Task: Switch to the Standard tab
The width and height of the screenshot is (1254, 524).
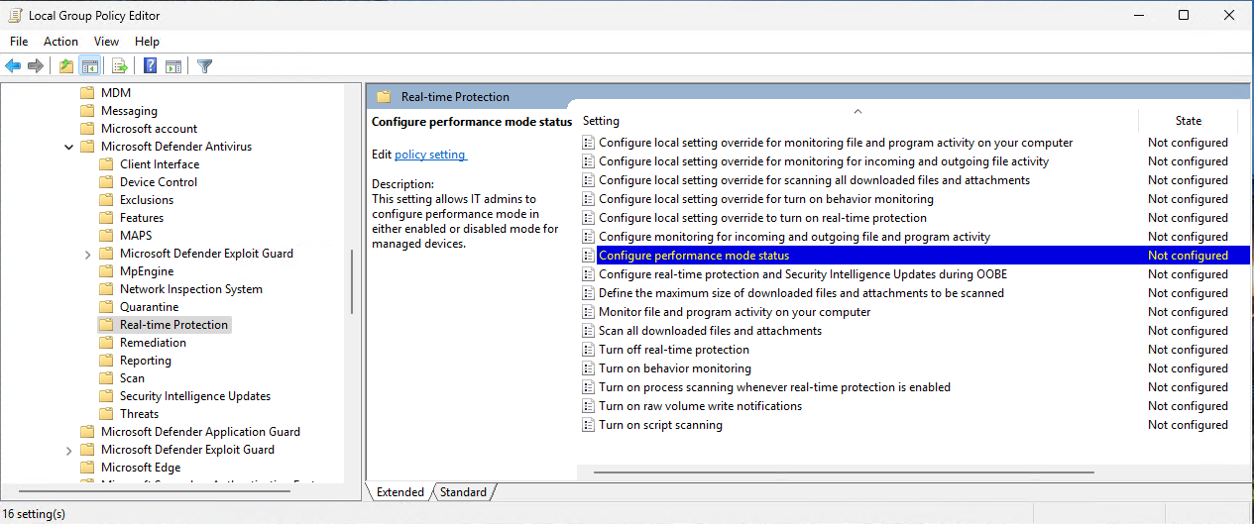Action: click(x=463, y=492)
